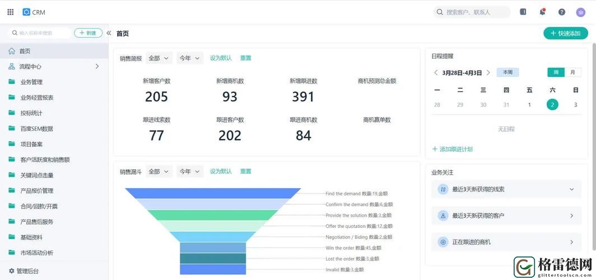This screenshot has height=280, width=596.
Task: Click the 最近3天新获得的线索 icon
Action: tap(443, 189)
